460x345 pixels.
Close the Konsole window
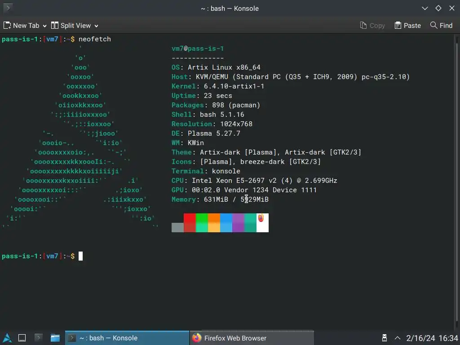pyautogui.click(x=452, y=8)
